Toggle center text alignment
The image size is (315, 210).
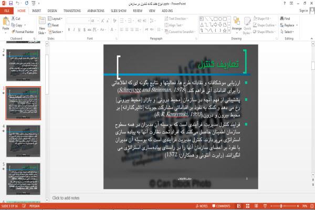click(x=127, y=30)
